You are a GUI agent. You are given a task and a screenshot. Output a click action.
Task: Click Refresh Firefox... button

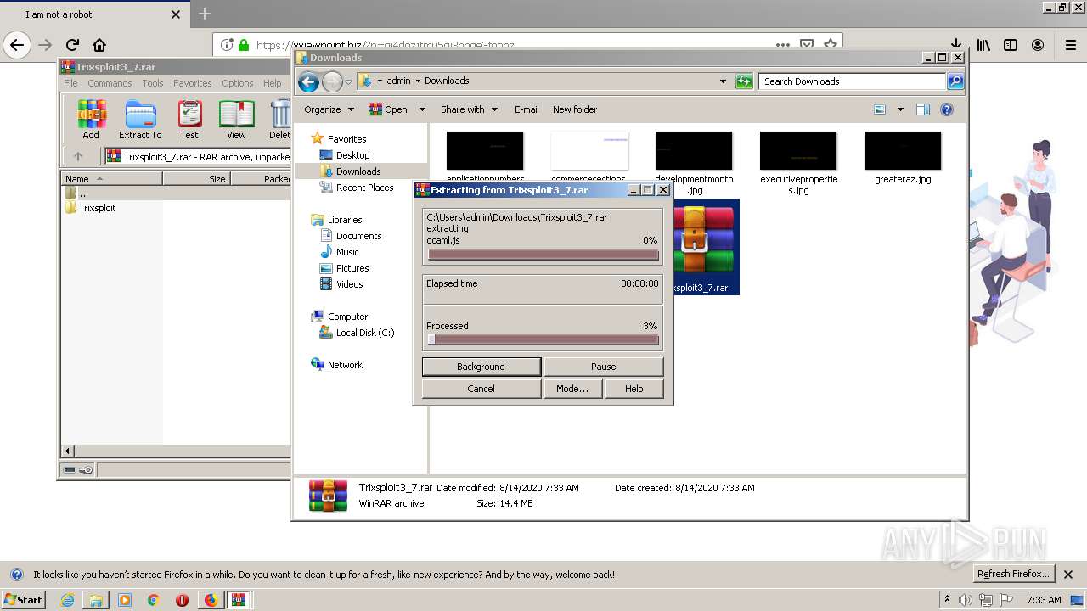coord(1014,574)
